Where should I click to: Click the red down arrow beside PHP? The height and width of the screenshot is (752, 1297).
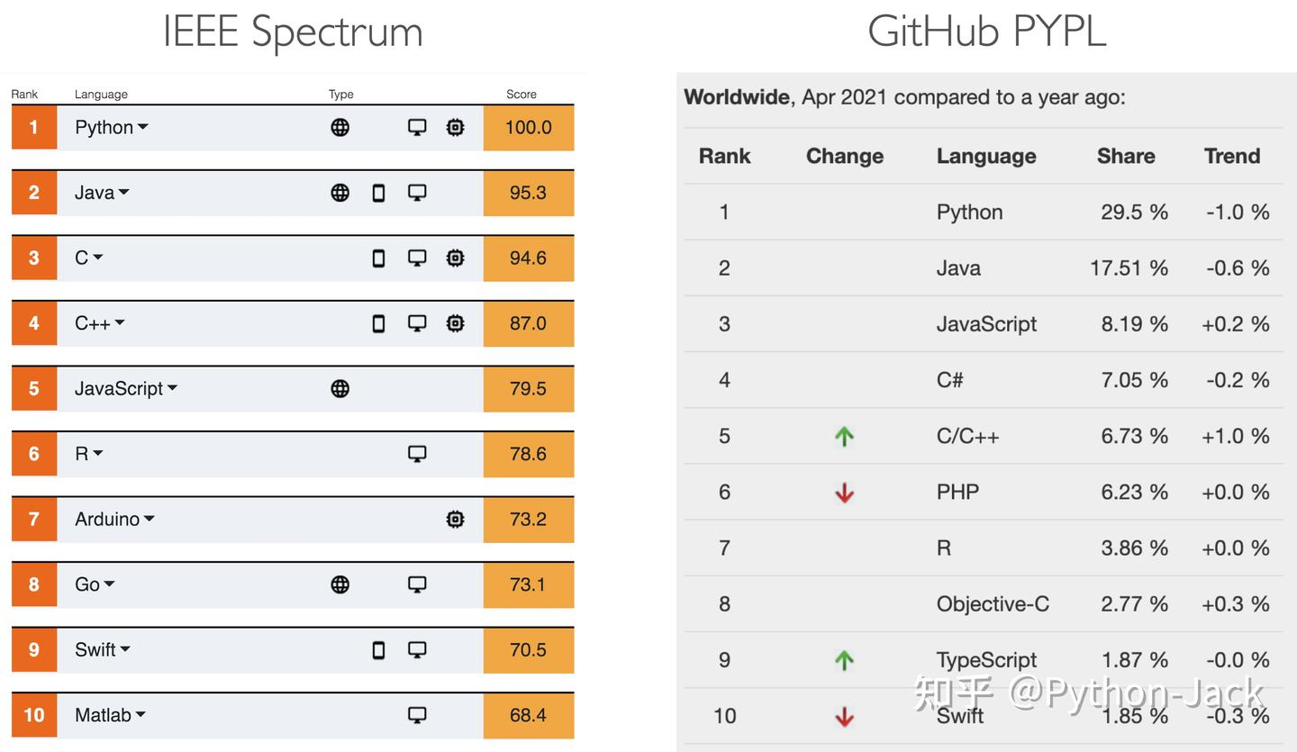[x=844, y=493]
